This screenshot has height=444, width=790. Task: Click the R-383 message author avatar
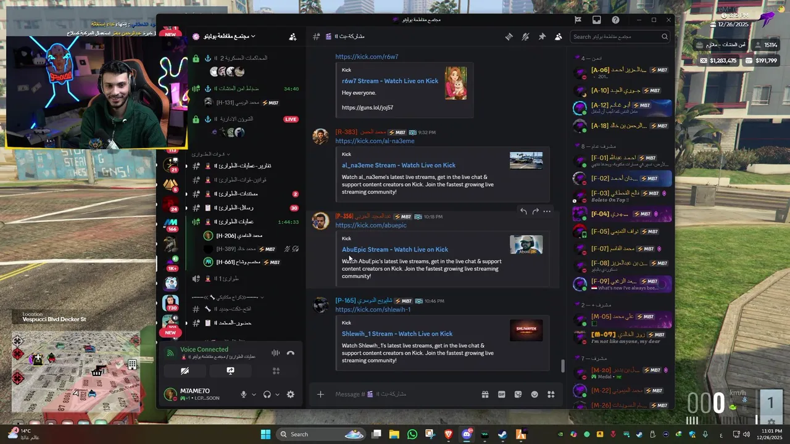pos(320,137)
